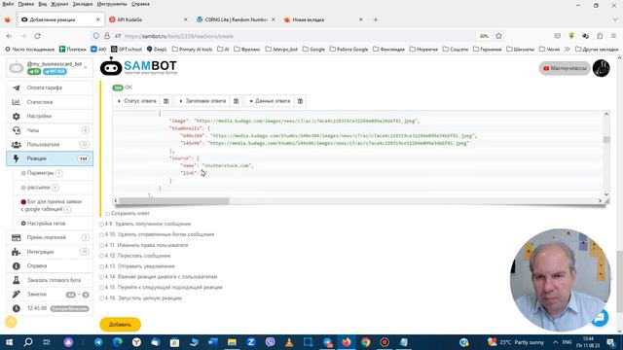This screenshot has height=350, width=623.
Task: Enable 4.12 Переслать сообщение
Action: click(x=101, y=256)
